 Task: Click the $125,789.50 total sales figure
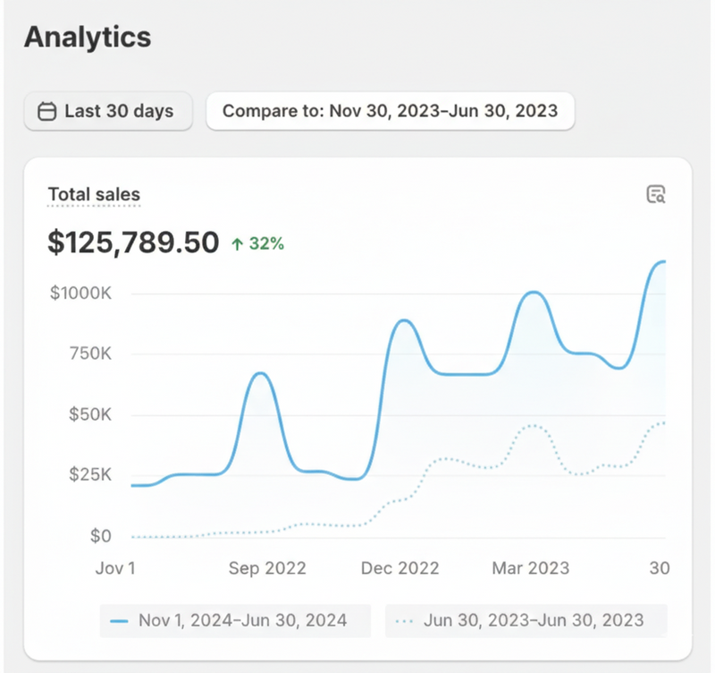coord(133,243)
